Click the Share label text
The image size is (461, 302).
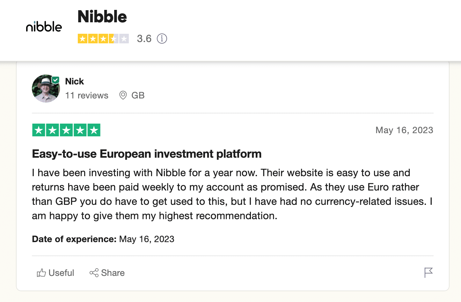click(x=112, y=273)
